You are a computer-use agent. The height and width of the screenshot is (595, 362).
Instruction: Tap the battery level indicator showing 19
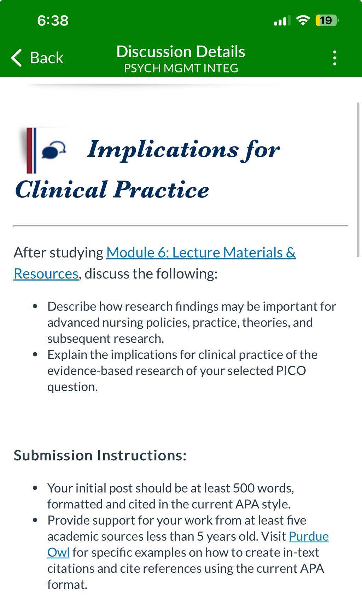point(327,20)
